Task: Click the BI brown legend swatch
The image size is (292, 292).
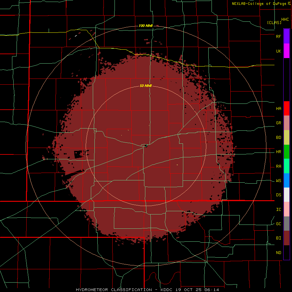Action: [286, 238]
